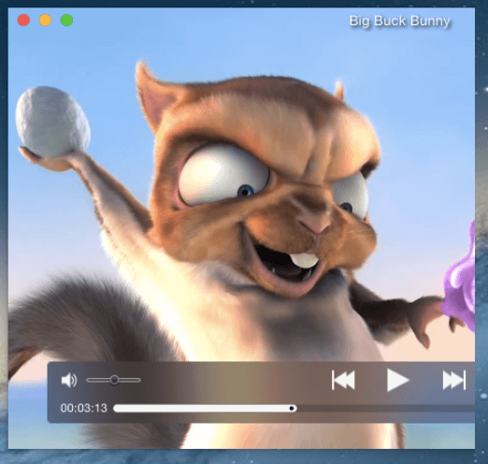Viewport: 488px width, 464px height.
Task: Click the Big Buck Bunny title text
Action: tap(400, 22)
